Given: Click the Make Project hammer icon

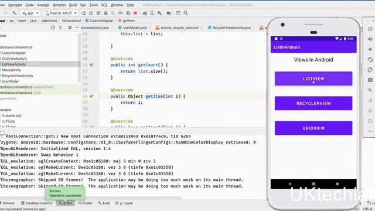Looking at the screenshot, I should 14,13.
